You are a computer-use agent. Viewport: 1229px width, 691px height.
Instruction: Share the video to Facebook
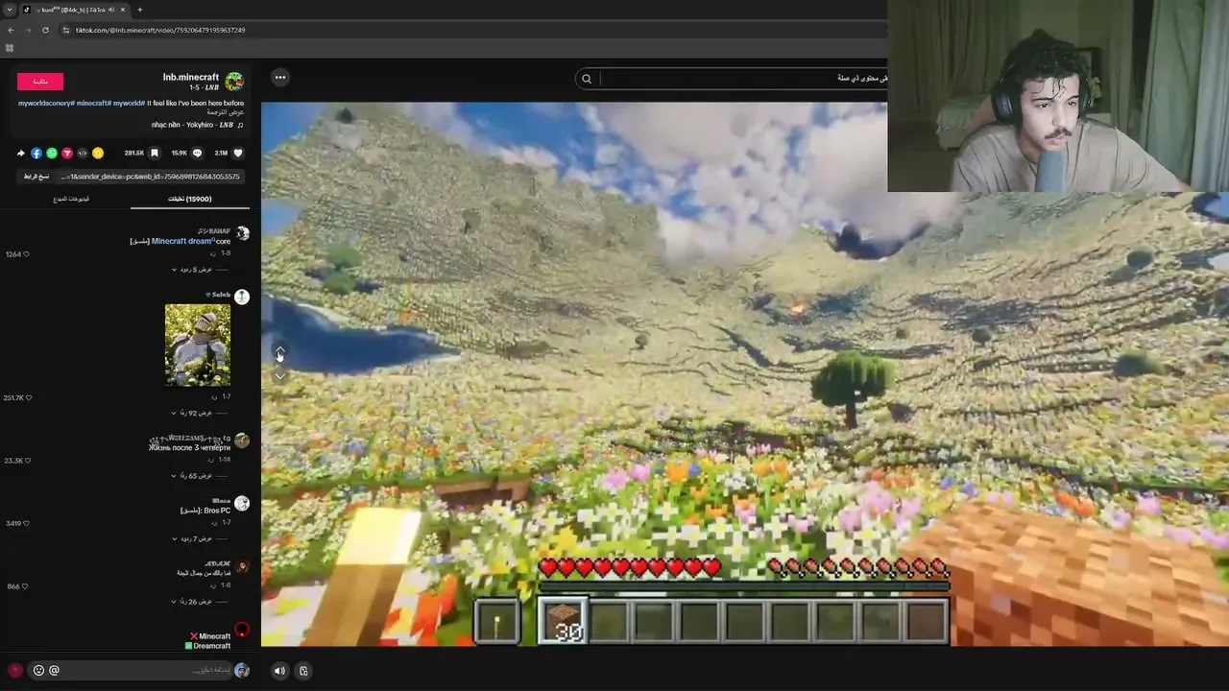pyautogui.click(x=36, y=153)
